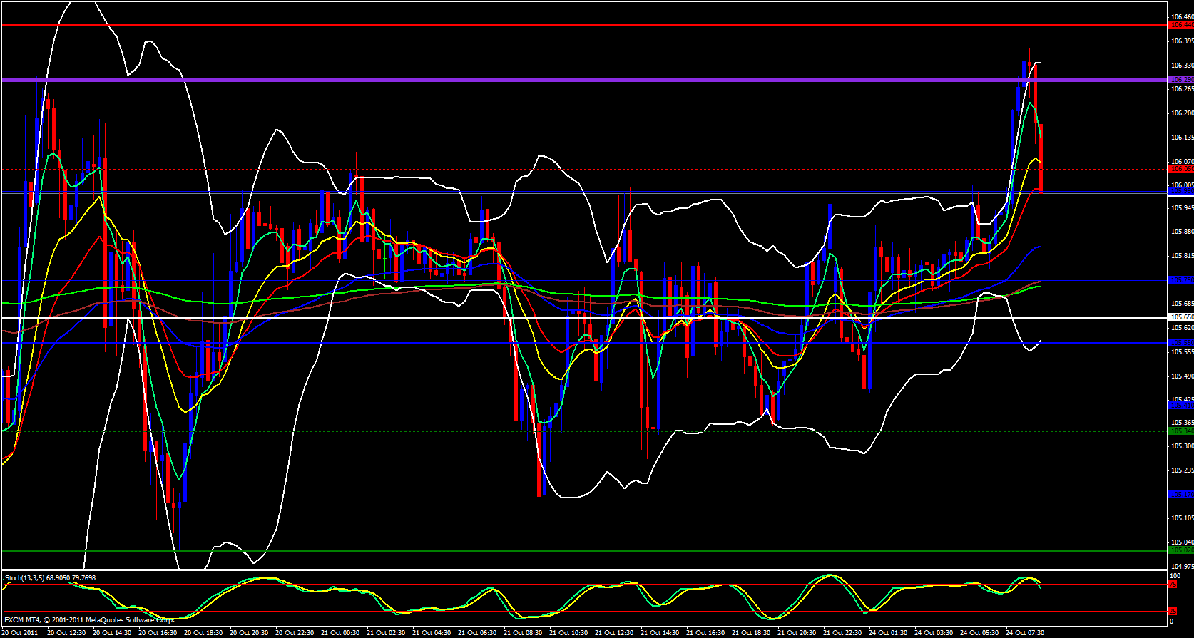The height and width of the screenshot is (638, 1194).
Task: Click the stochastic lower red level line
Action: [x=571, y=612]
